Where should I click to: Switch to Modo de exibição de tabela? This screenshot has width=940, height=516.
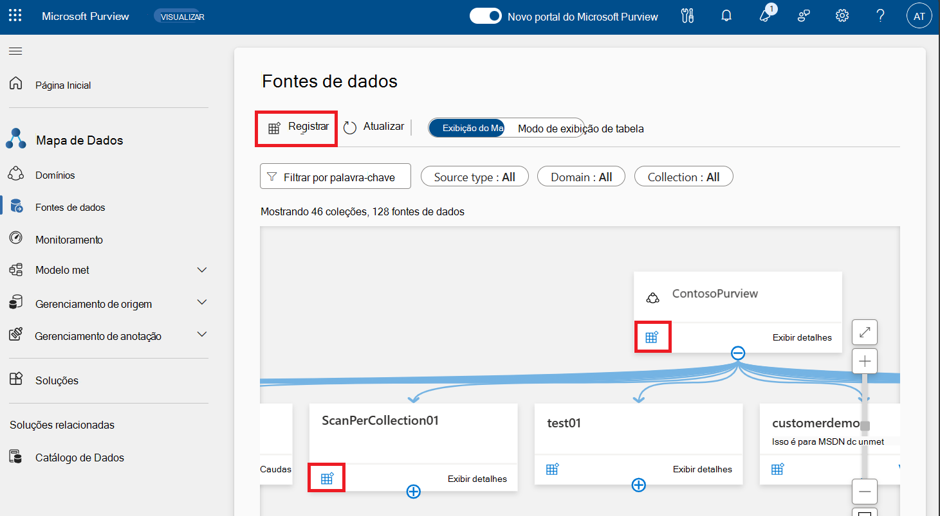(x=580, y=129)
